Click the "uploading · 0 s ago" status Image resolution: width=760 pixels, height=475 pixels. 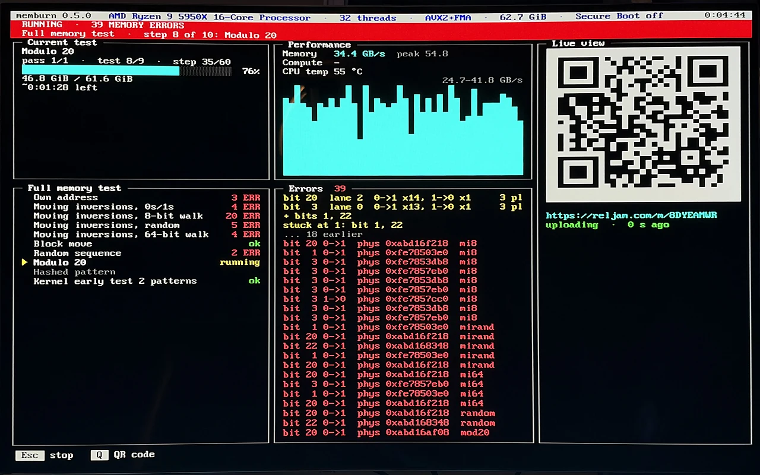(607, 224)
